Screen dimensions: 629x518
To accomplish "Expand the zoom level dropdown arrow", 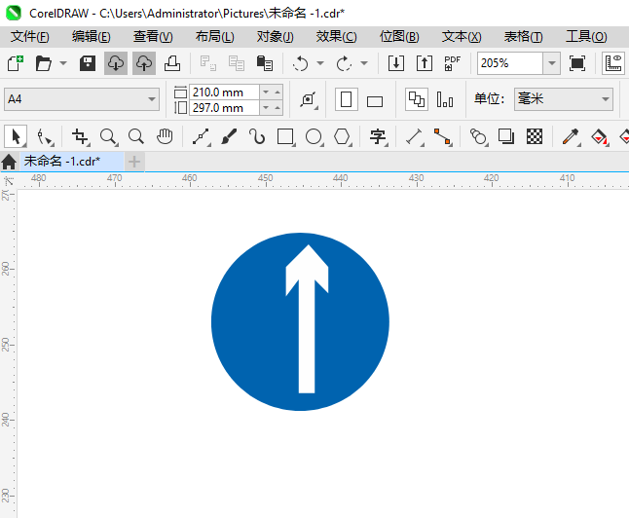I will click(551, 63).
